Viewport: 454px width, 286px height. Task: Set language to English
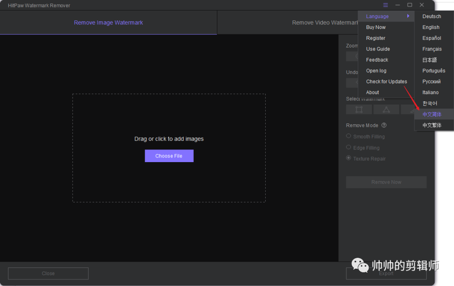pyautogui.click(x=434, y=27)
